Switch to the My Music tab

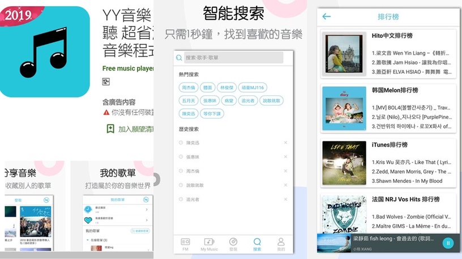pyautogui.click(x=209, y=244)
